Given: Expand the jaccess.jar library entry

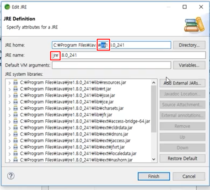Looking at the screenshot, I should tap(10, 141).
